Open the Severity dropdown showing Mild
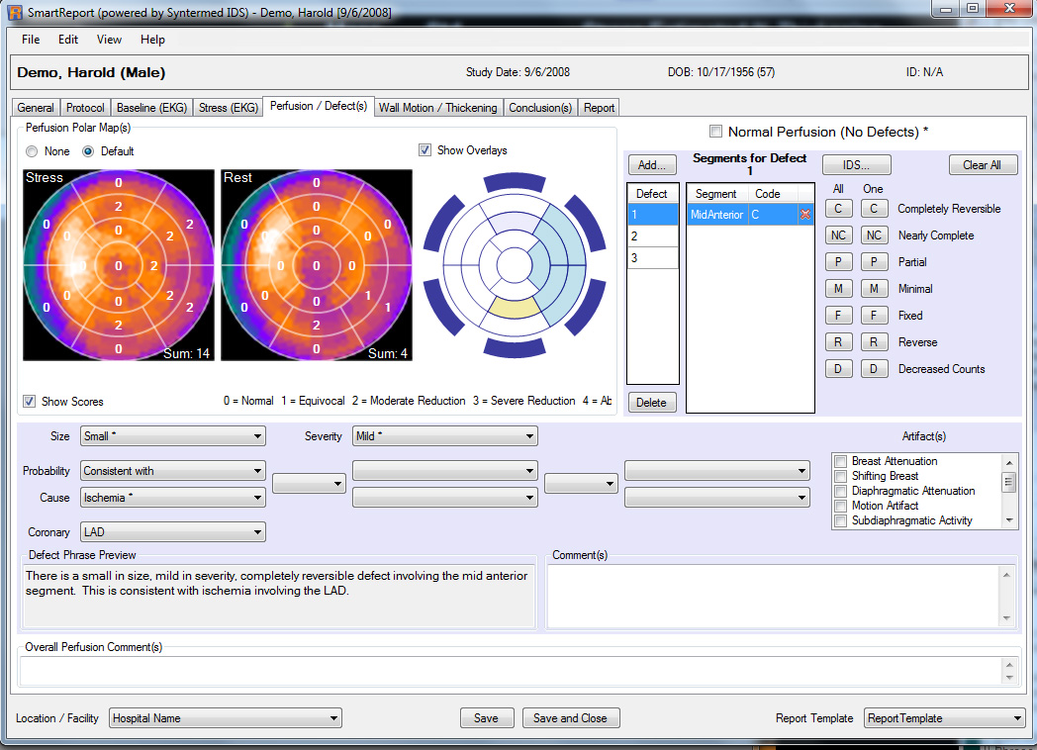The width and height of the screenshot is (1037, 750). pos(444,436)
